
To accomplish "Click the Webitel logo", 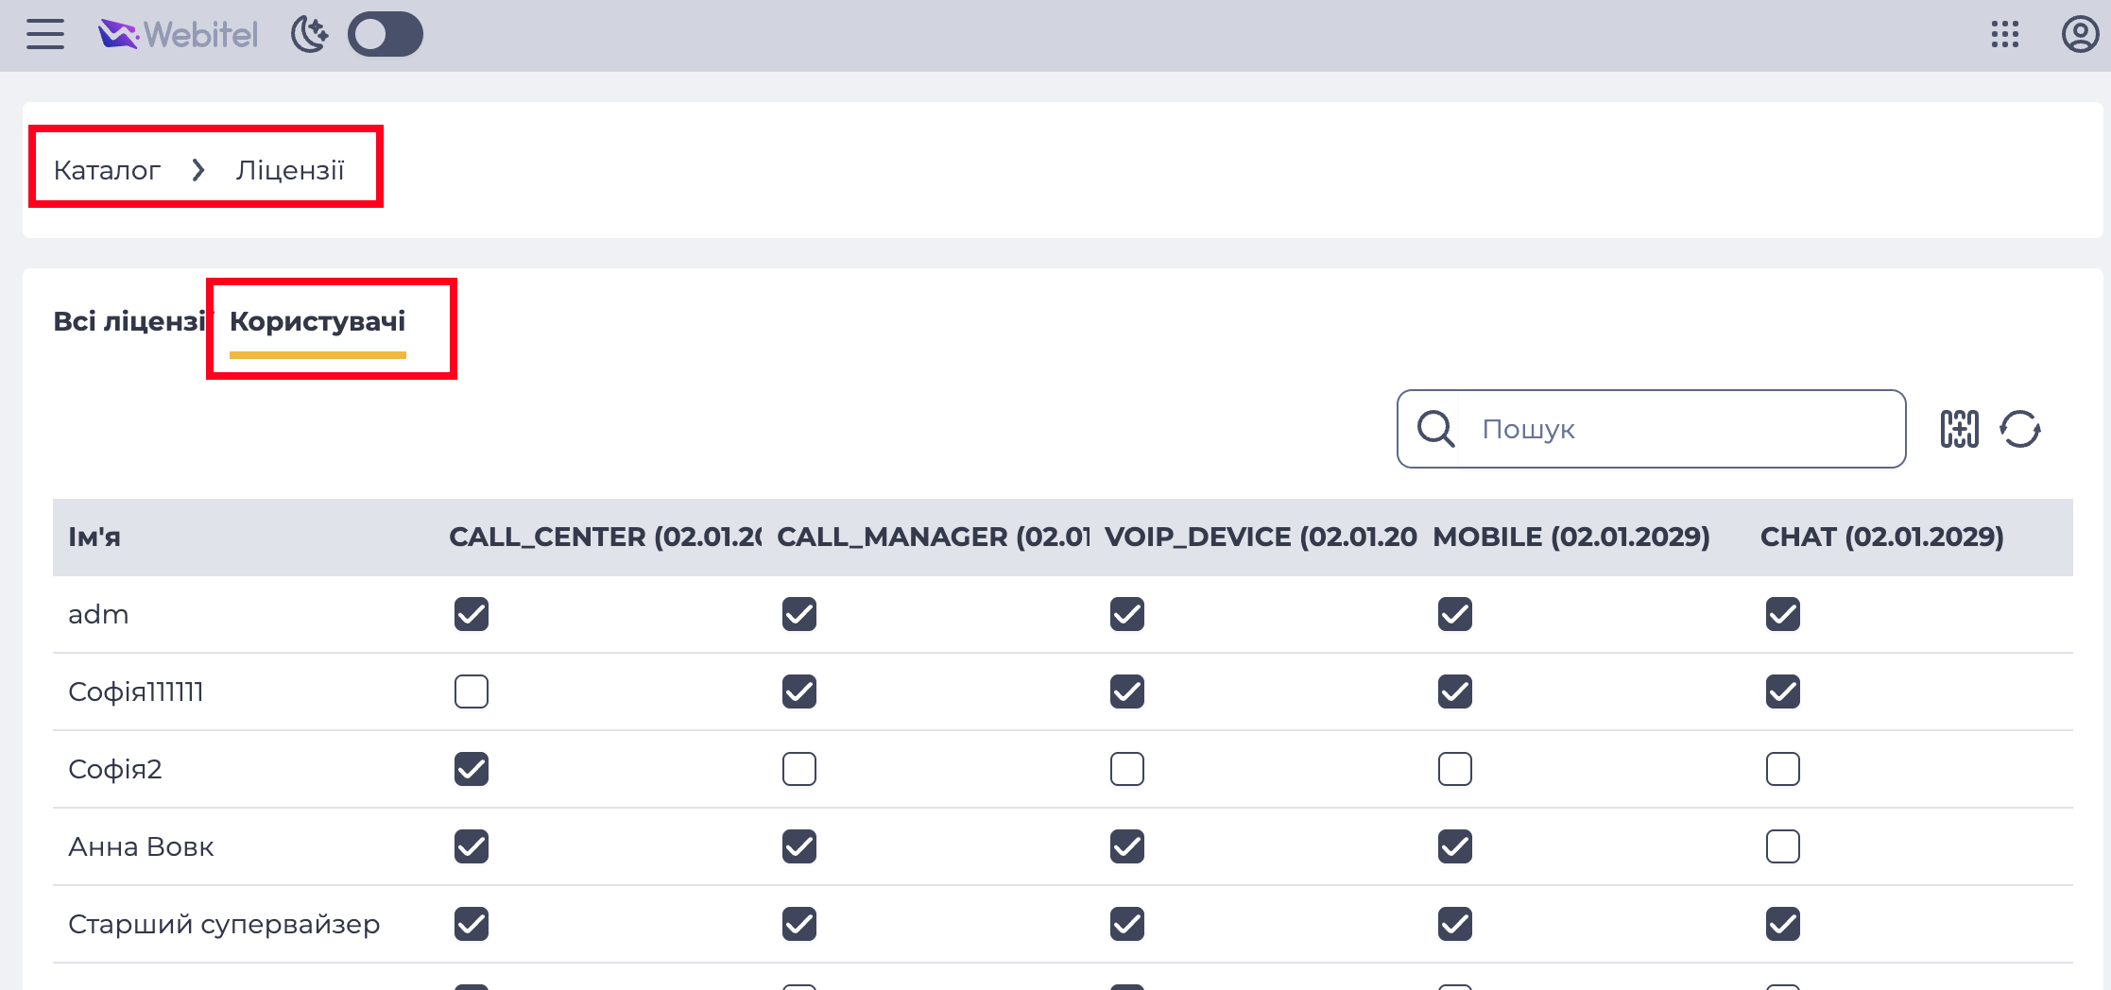I will point(178,35).
